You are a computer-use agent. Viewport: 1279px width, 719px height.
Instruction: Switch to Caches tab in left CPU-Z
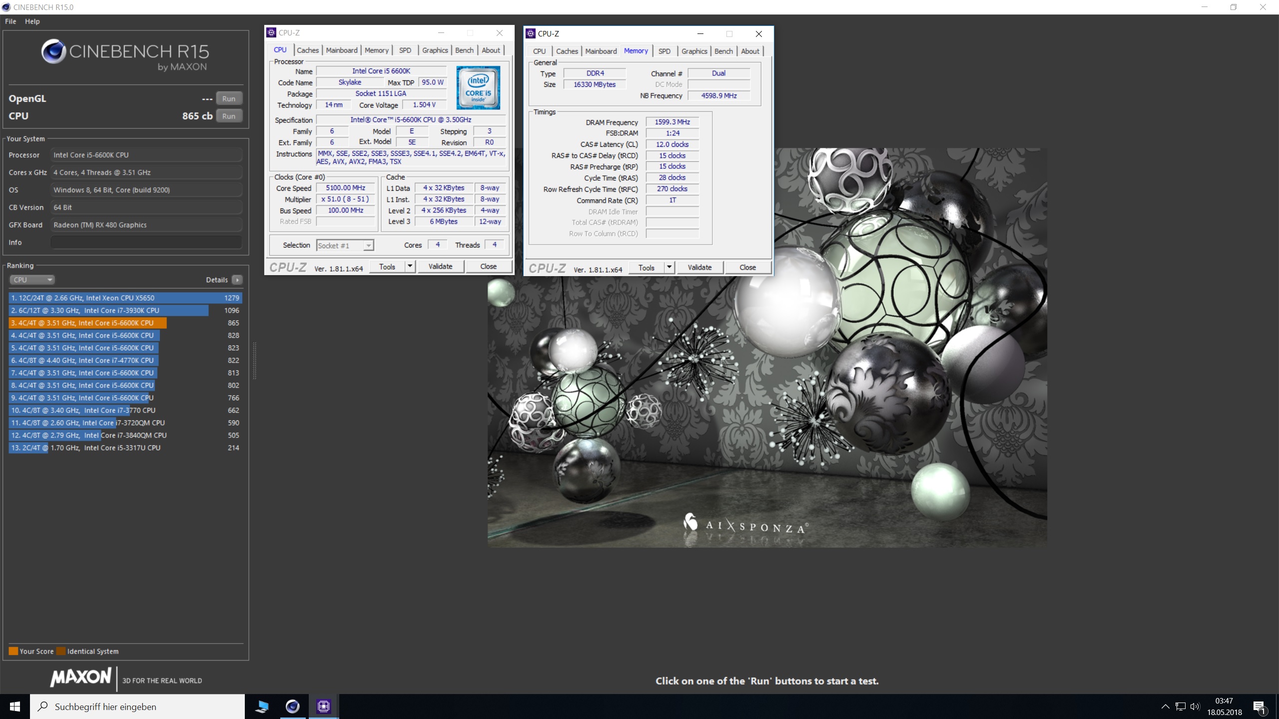(x=308, y=50)
